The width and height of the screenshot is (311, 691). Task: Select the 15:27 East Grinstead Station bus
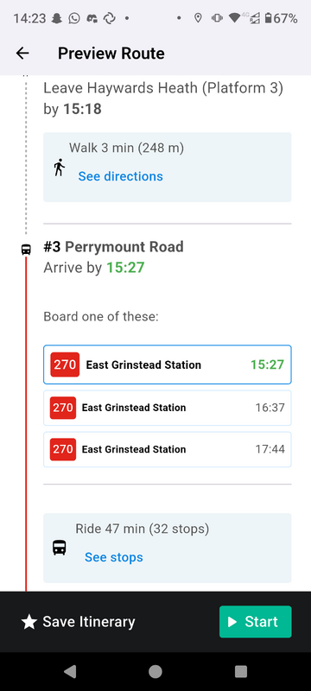tap(168, 365)
